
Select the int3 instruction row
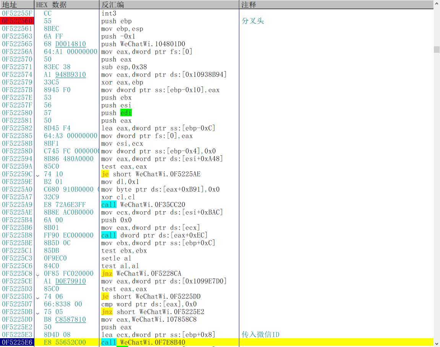click(109, 13)
